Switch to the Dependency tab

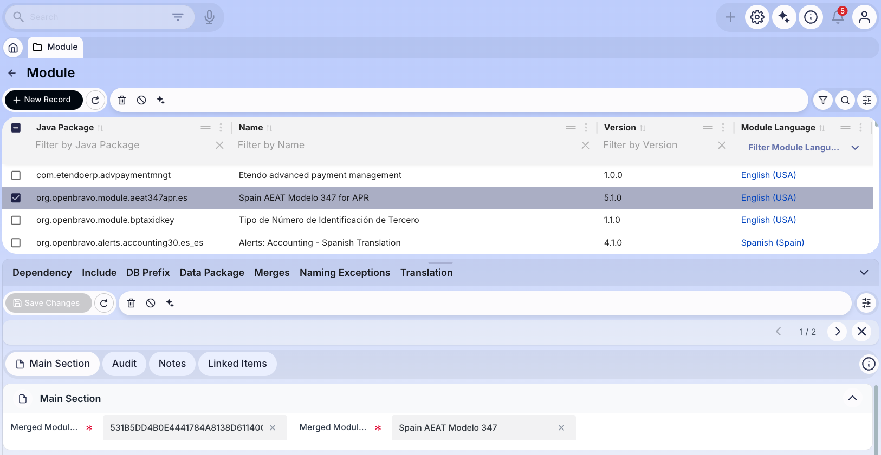42,273
